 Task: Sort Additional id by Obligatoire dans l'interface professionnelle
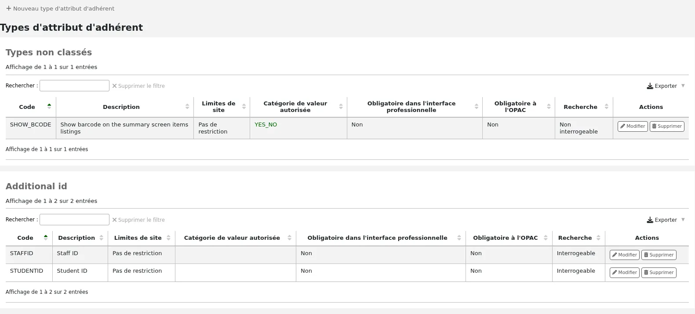pyautogui.click(x=381, y=238)
